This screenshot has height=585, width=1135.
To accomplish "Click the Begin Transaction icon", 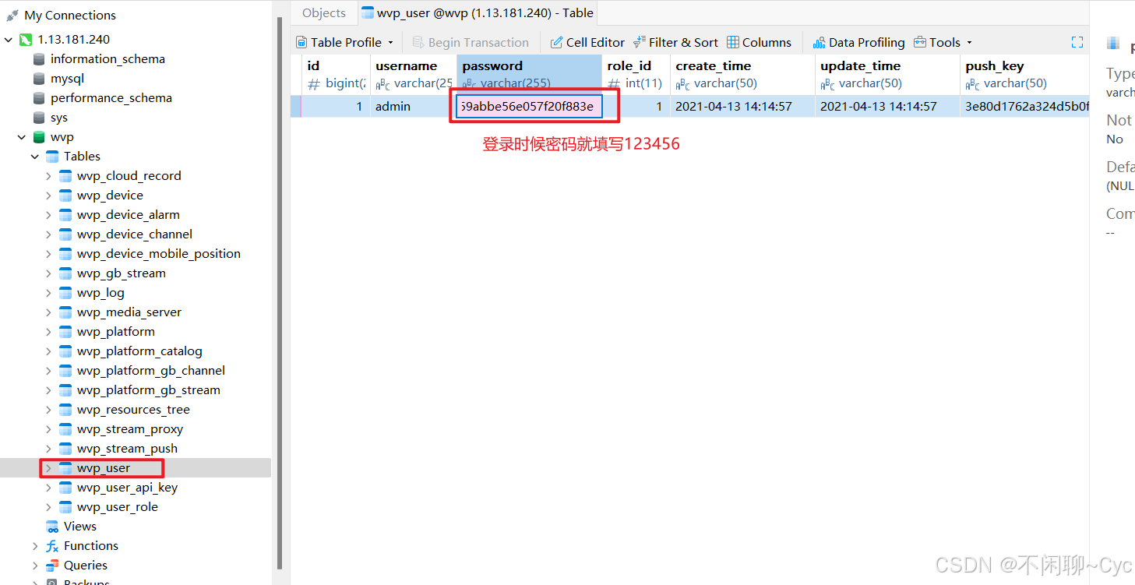I will [418, 42].
